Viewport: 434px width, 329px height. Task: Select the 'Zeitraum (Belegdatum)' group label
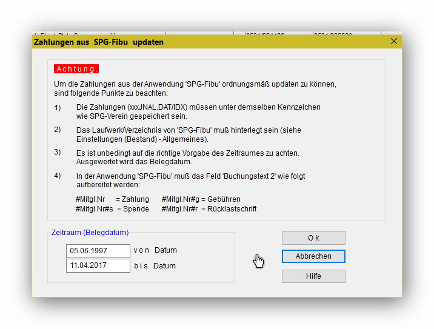tap(90, 232)
